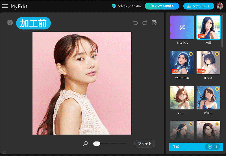The image size is (226, 156).
Task: Click the フィット fit button
Action: 145,144
